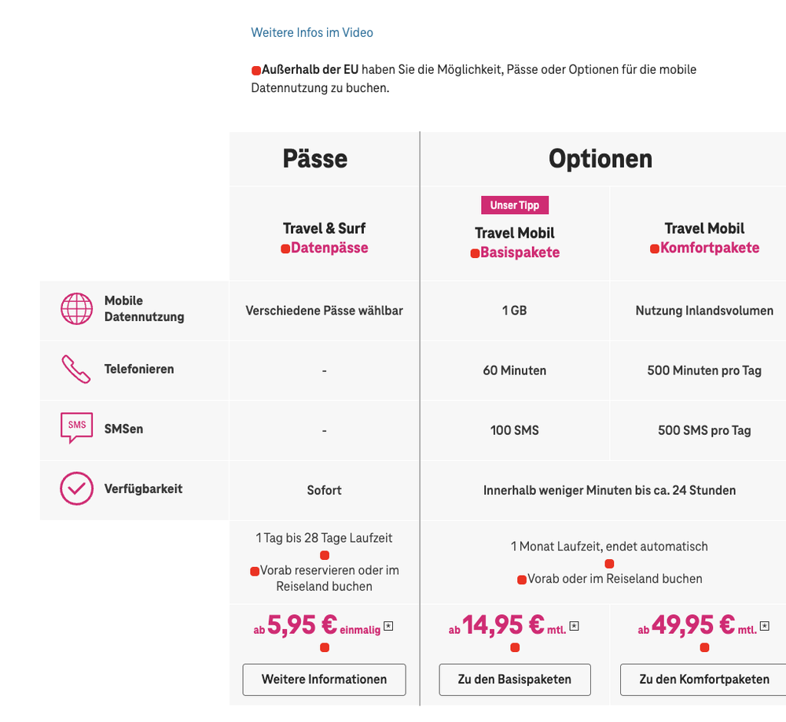Click the Weitere Informationen button

pyautogui.click(x=324, y=679)
